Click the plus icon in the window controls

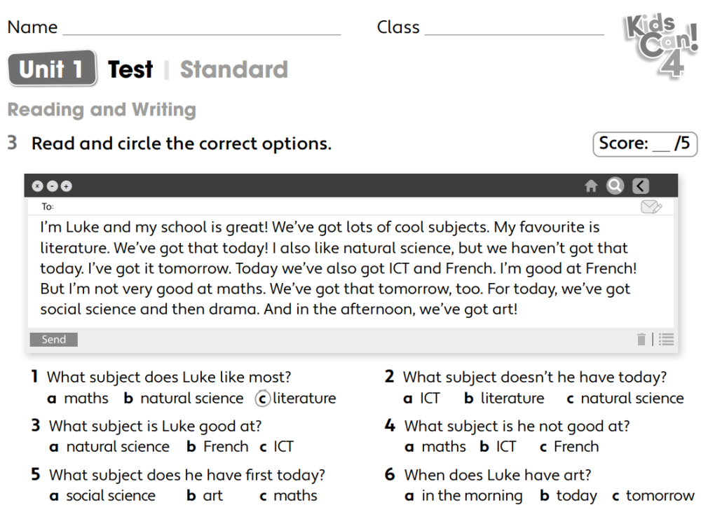(66, 186)
